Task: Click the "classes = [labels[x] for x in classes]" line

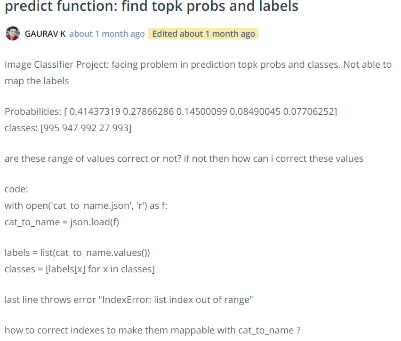Action: 80,269
